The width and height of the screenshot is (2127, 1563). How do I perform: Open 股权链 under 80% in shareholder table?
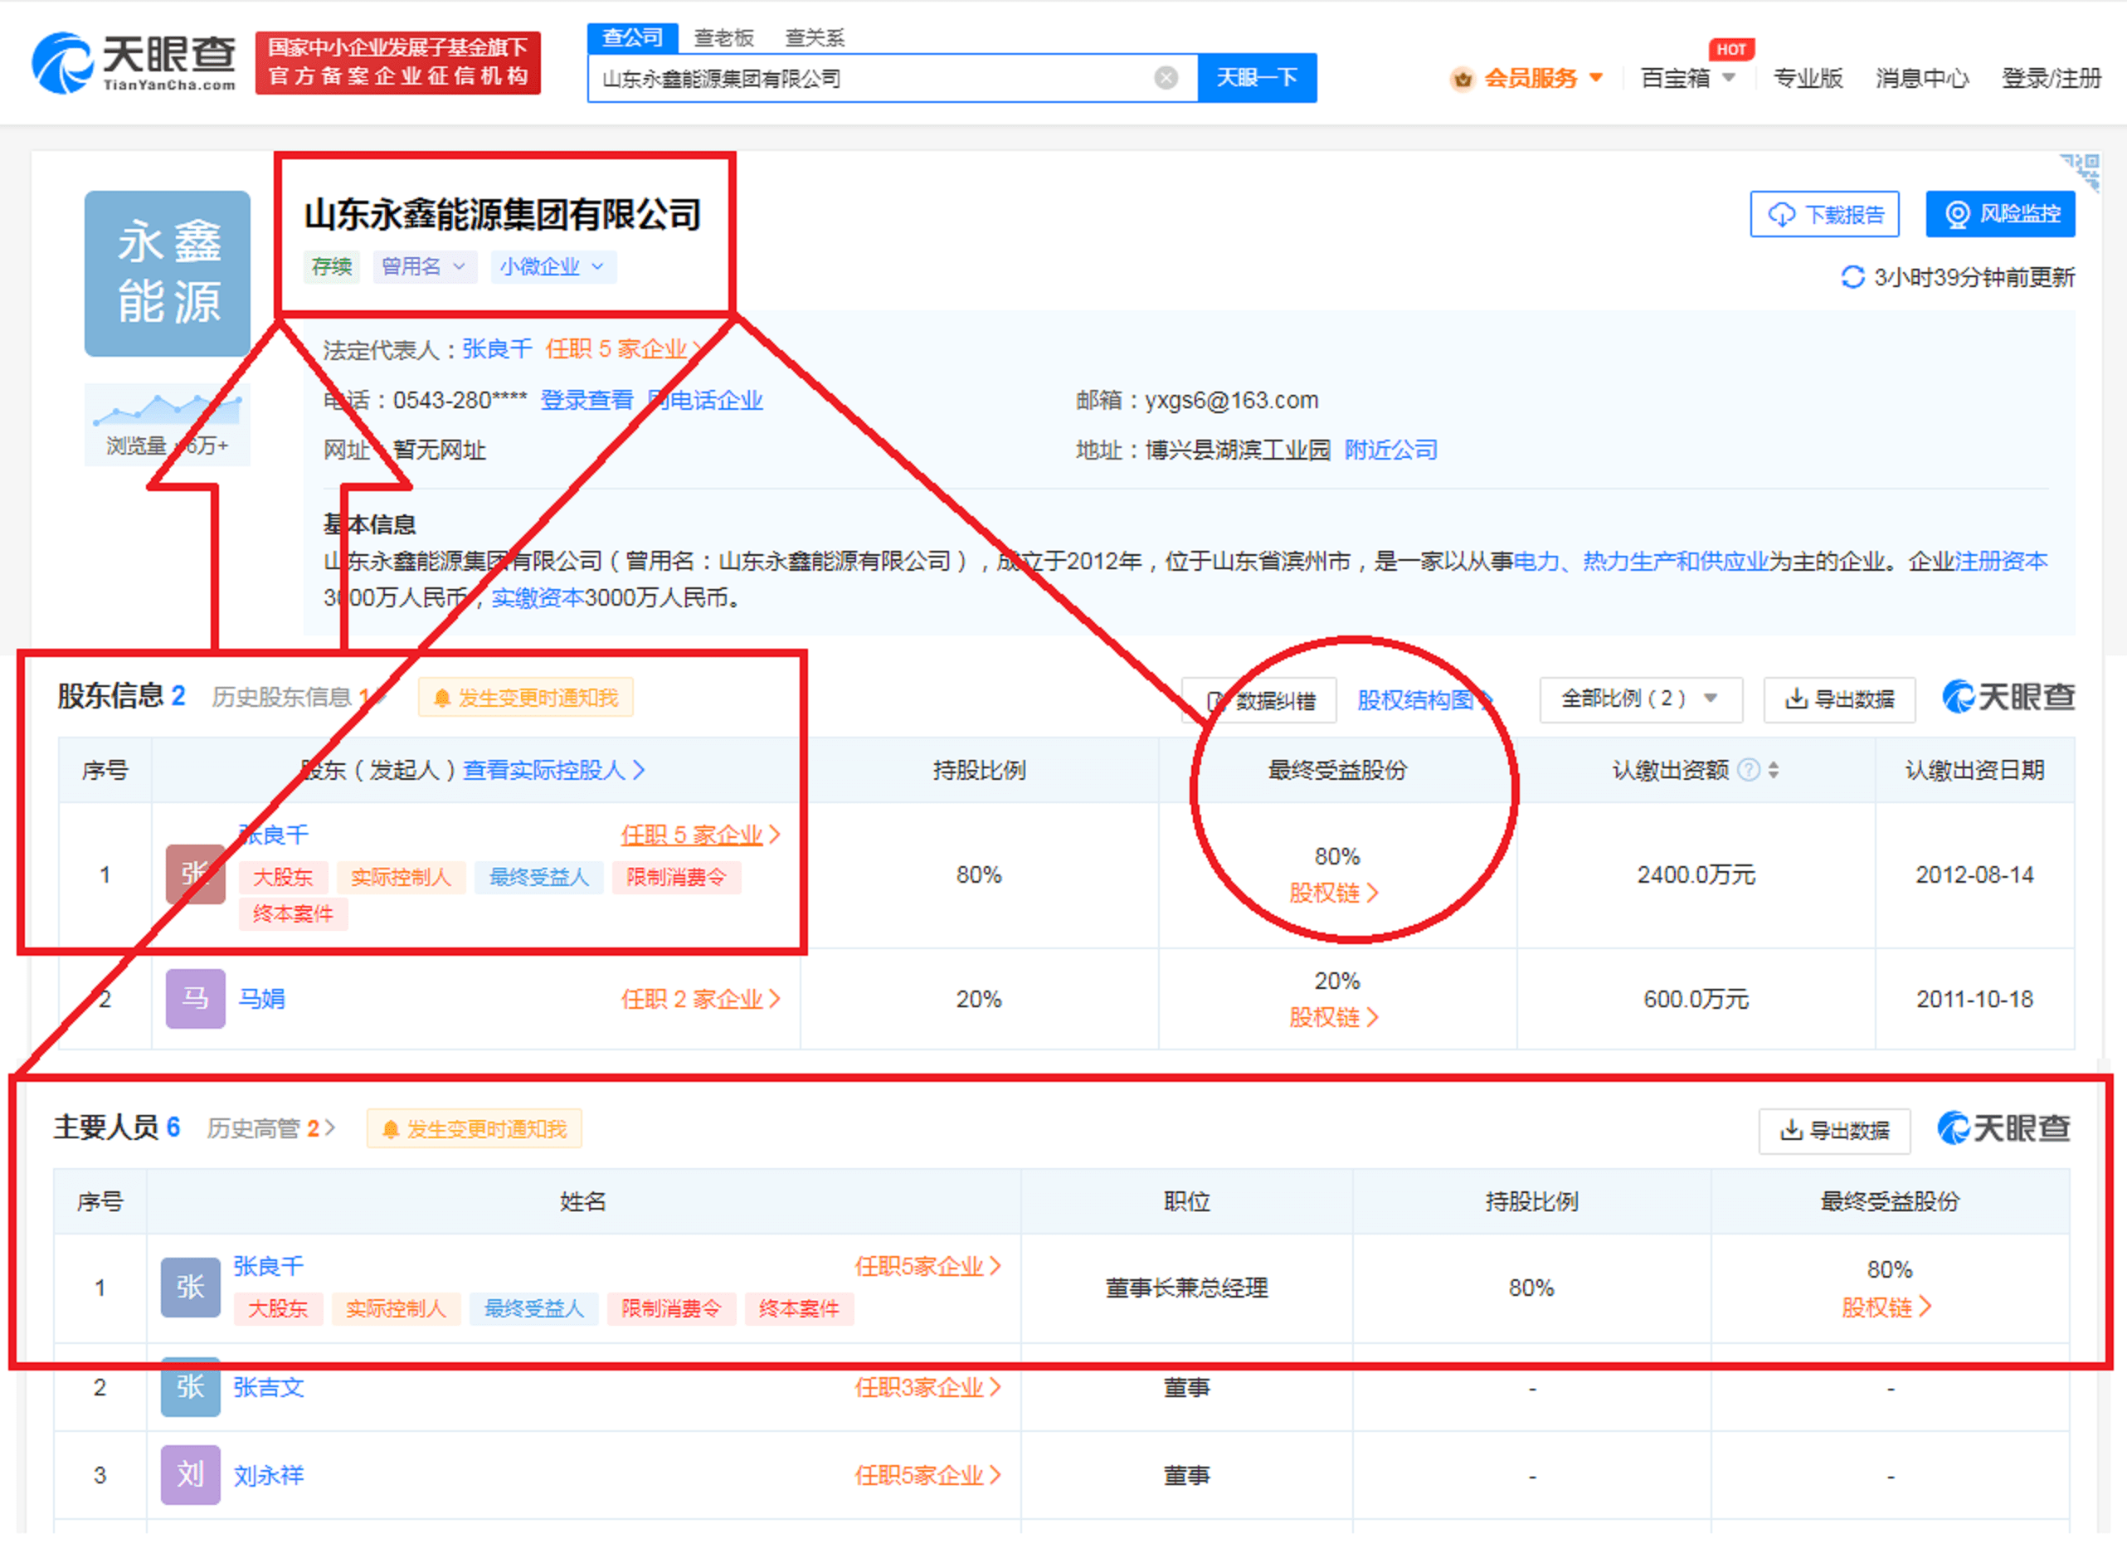[1333, 893]
